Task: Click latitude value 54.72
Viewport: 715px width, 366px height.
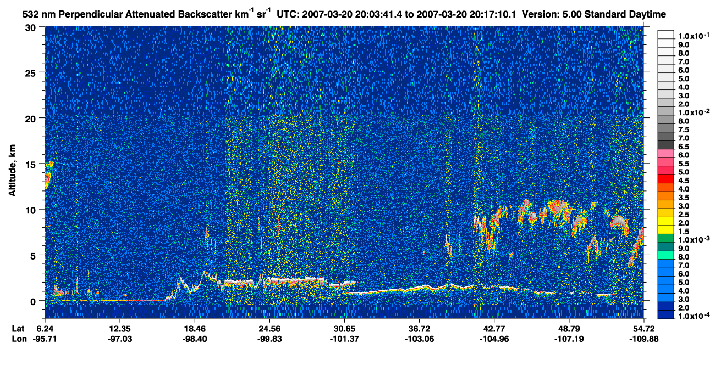Action: (x=643, y=329)
